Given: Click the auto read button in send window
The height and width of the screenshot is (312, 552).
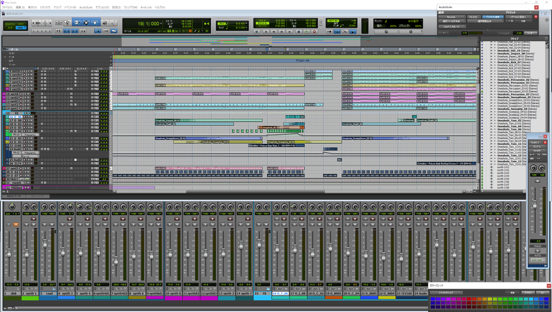Looking at the screenshot, I should (537, 260).
